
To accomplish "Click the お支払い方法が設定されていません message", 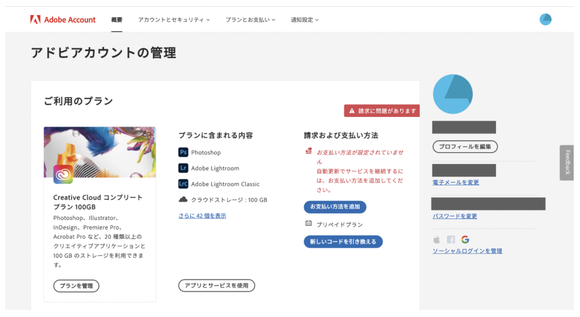I will [360, 157].
